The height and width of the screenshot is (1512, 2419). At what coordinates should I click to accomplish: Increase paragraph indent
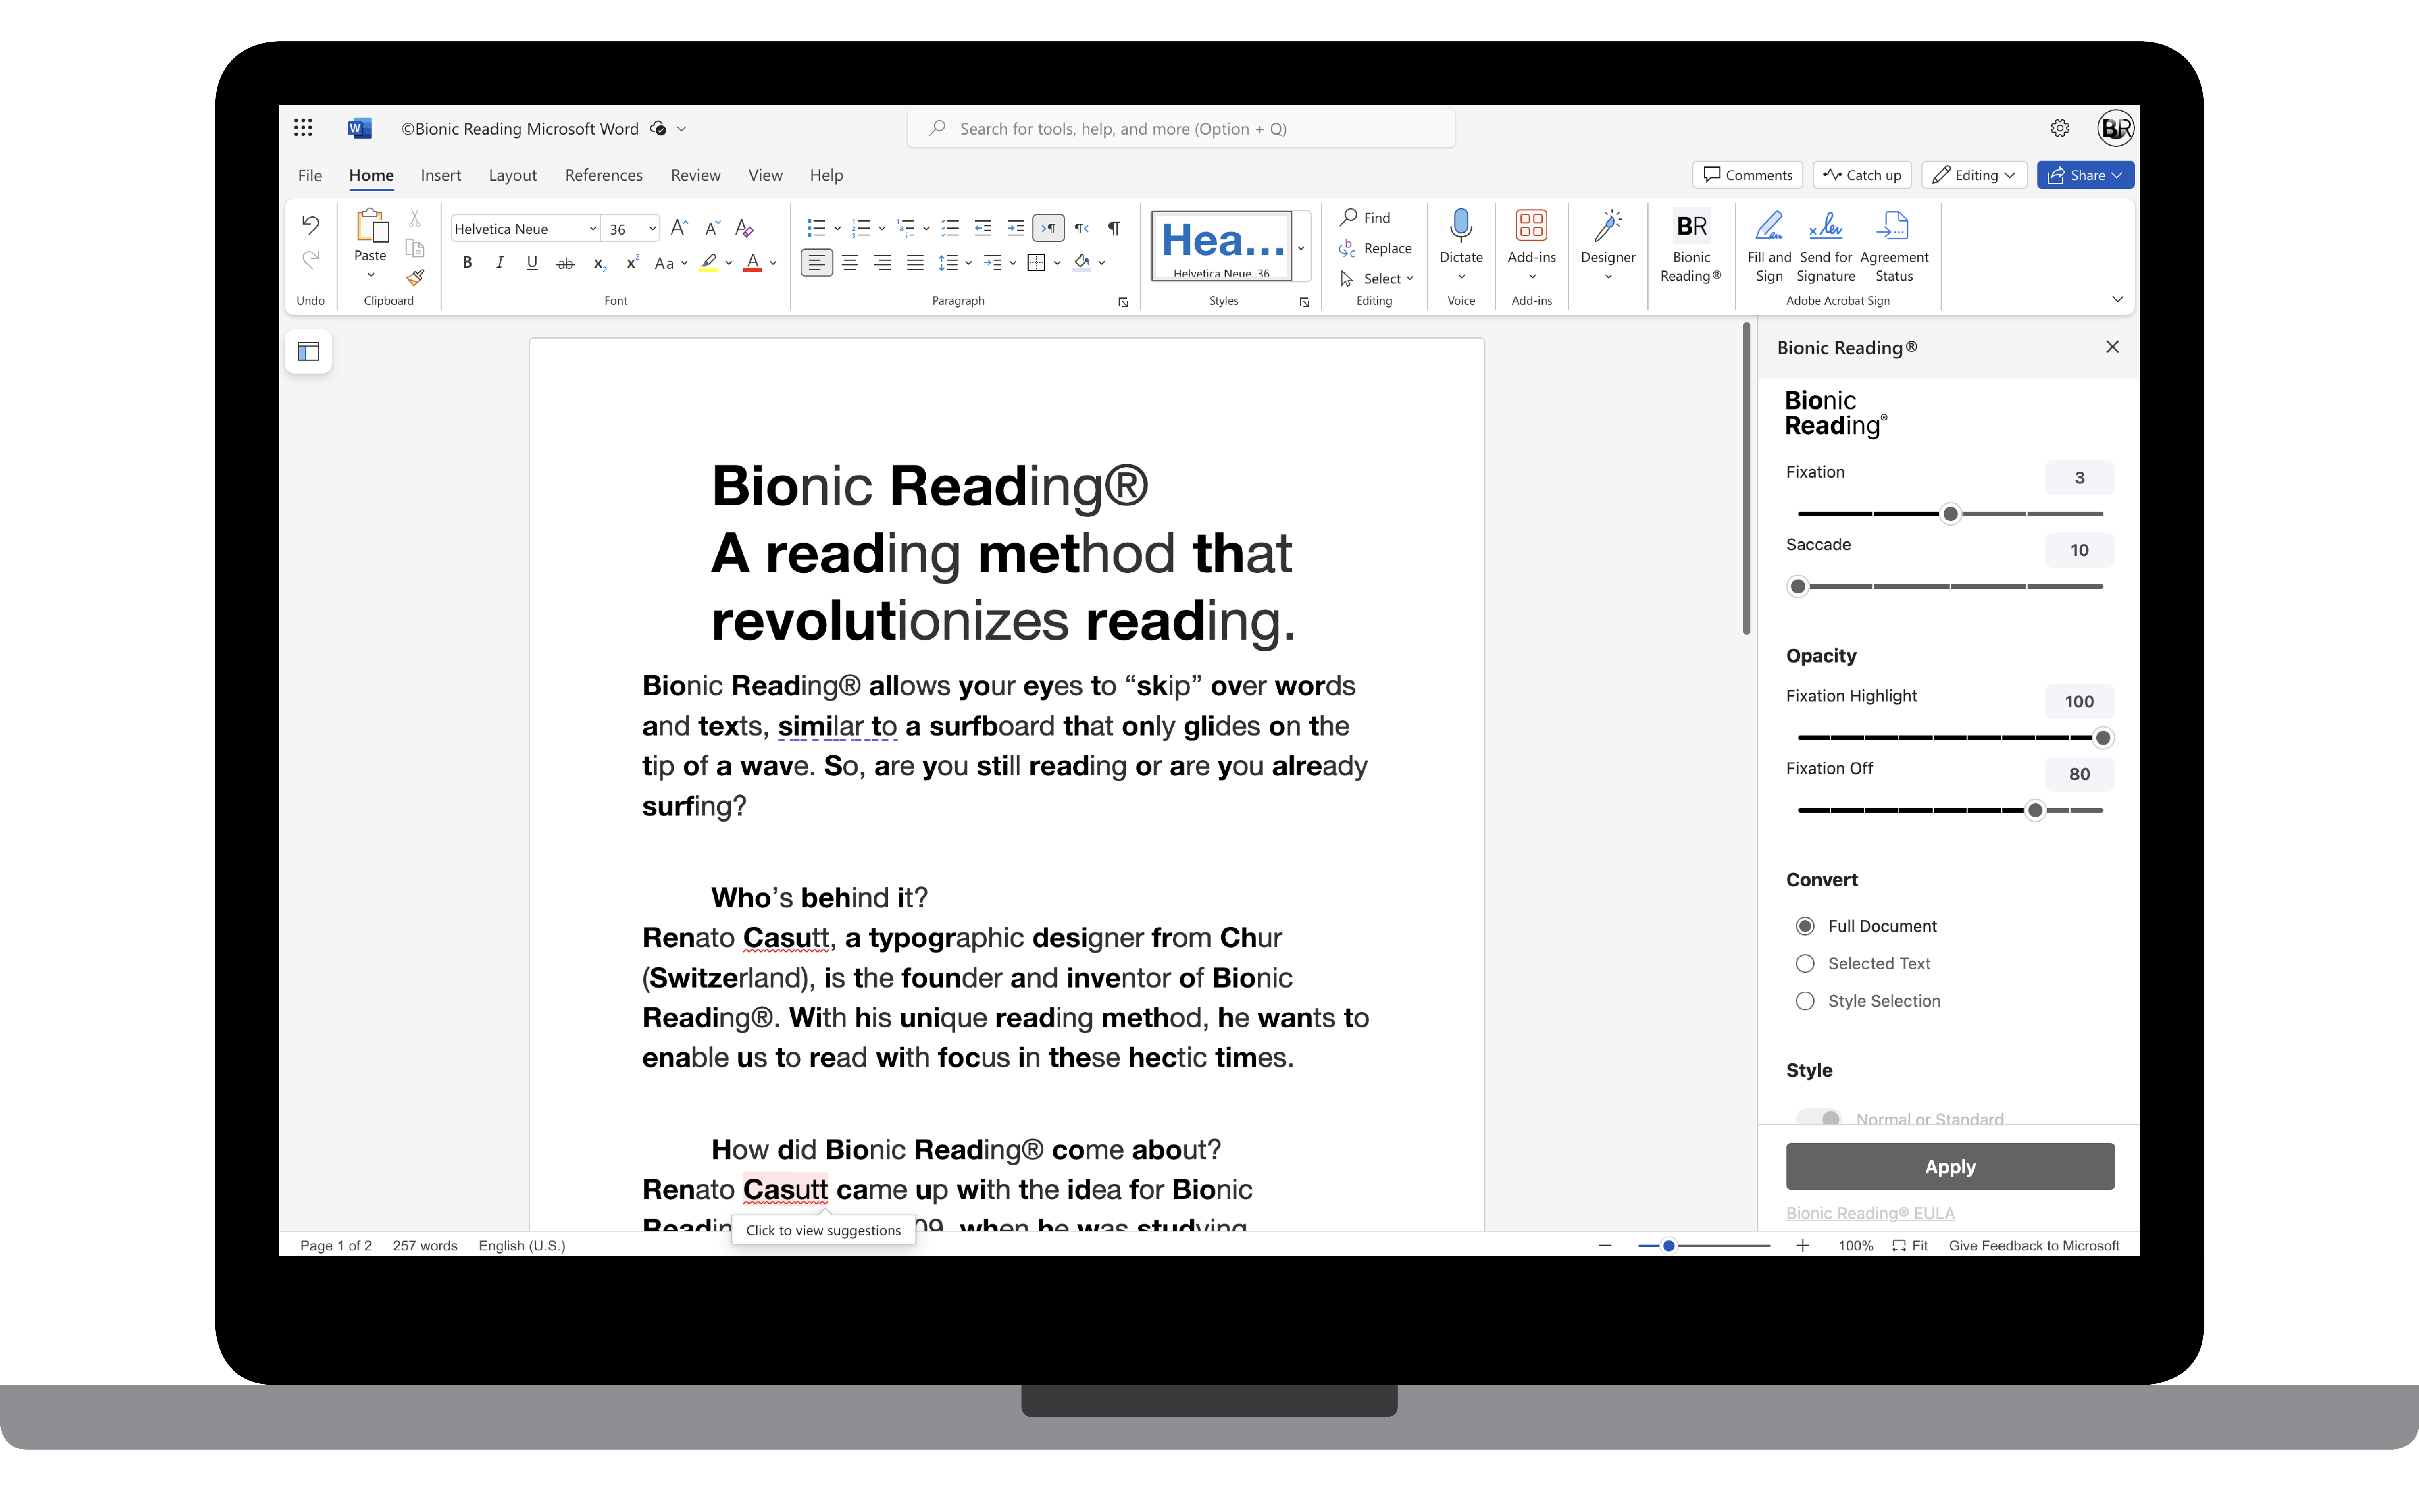(1015, 228)
